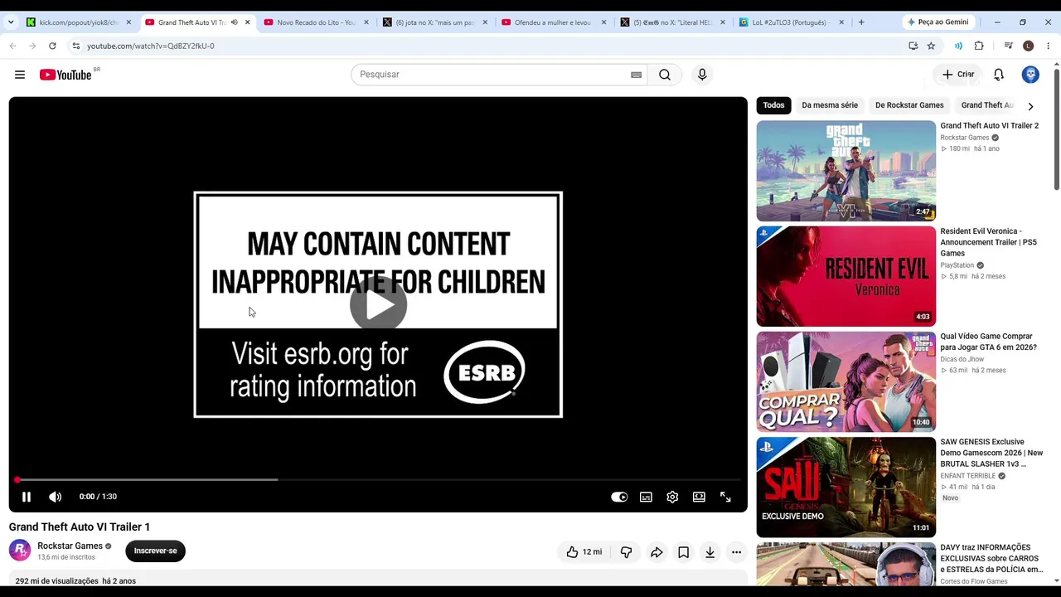Open the Rockstar Games channel name link
The width and height of the screenshot is (1061, 597).
(70, 546)
